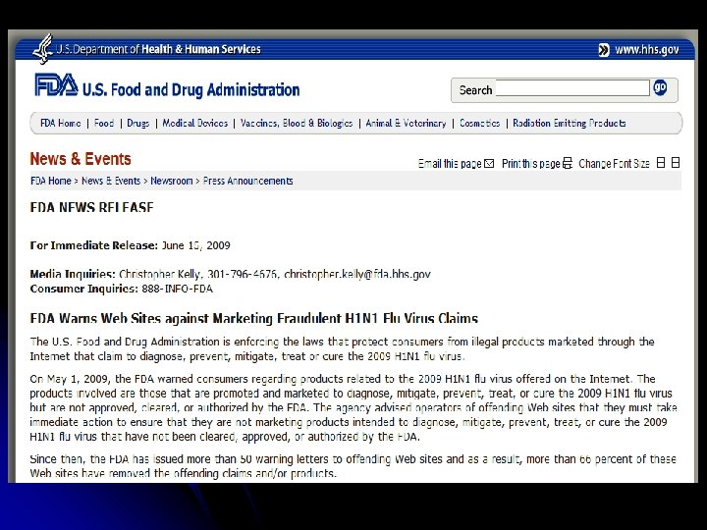
Task: Click christopher.kelly@fda.hhs.gov email address
Action: coord(357,274)
